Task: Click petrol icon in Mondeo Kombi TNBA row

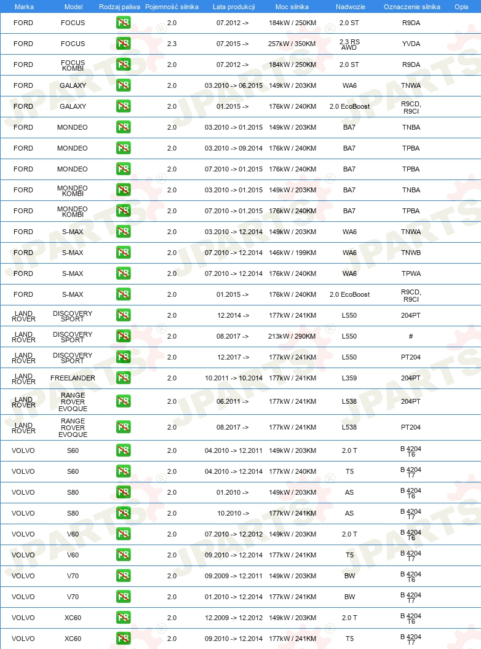Action: tap(124, 189)
